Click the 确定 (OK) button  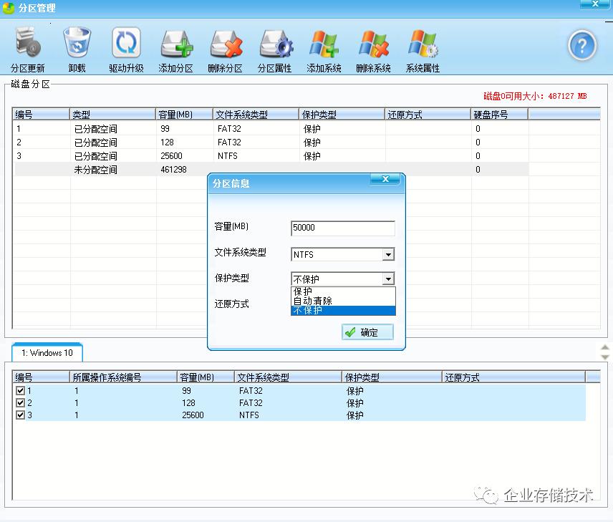tap(367, 332)
